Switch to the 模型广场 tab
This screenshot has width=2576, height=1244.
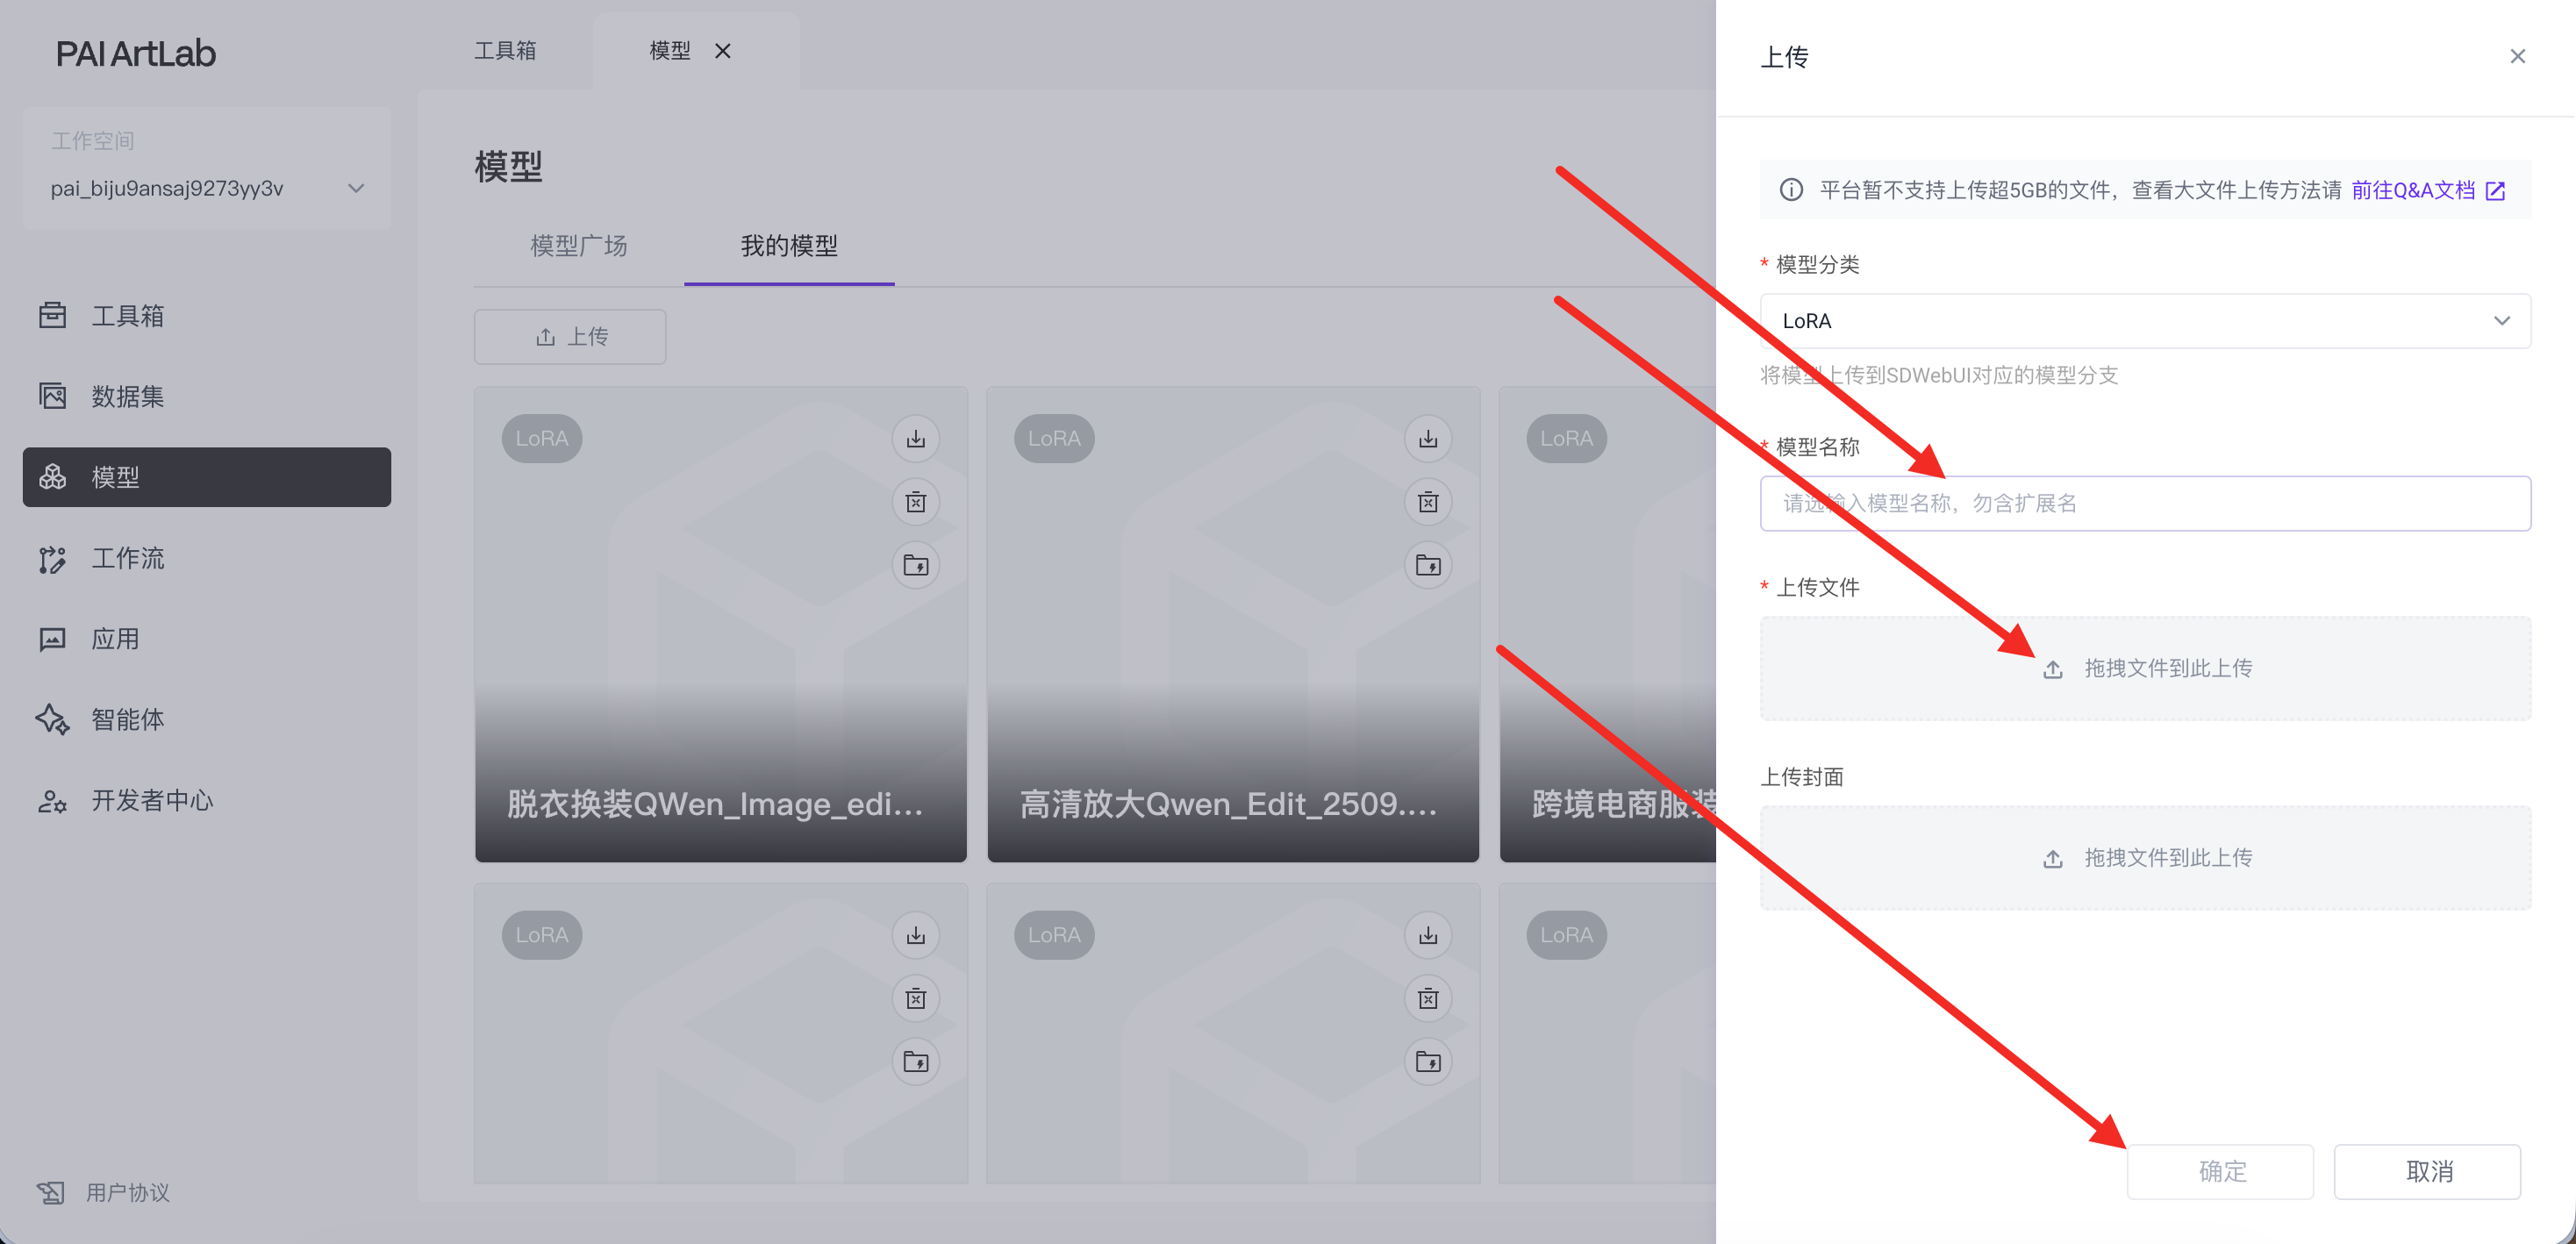coord(578,246)
